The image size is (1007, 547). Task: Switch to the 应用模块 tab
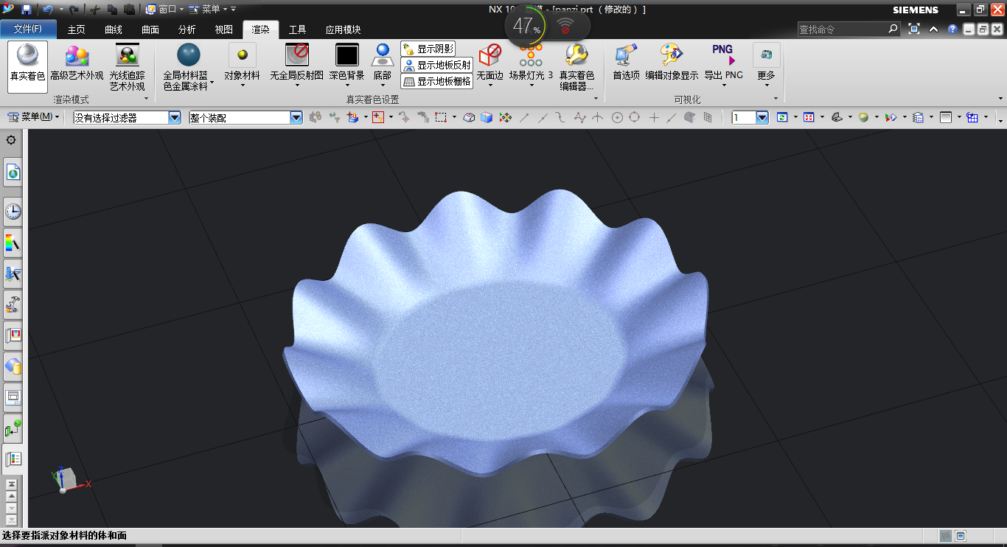(344, 29)
